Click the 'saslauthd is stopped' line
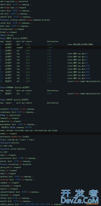This screenshot has height=206, width=101. pyautogui.click(x=10, y=186)
